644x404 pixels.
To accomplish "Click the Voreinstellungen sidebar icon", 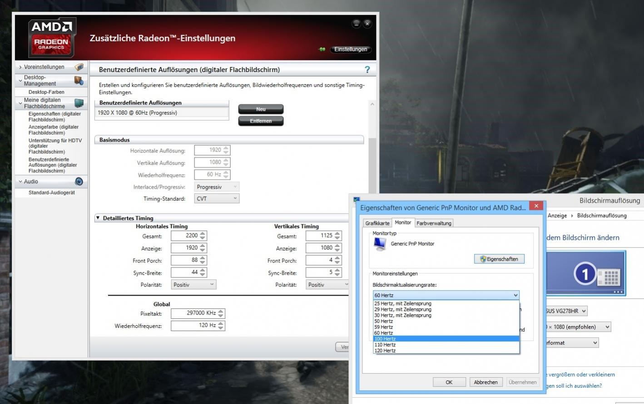I will pos(79,67).
